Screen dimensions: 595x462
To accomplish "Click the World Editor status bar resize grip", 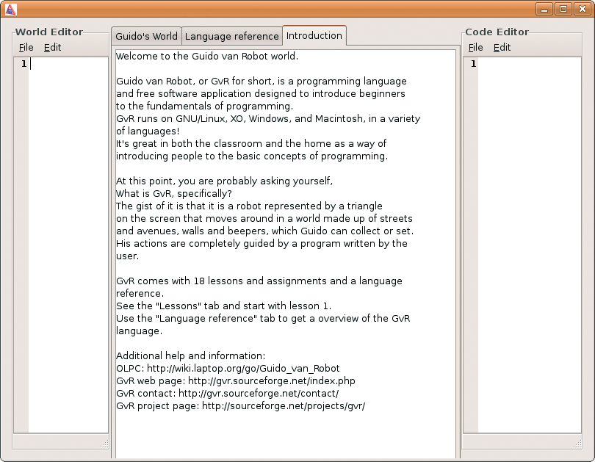I will click(x=104, y=444).
